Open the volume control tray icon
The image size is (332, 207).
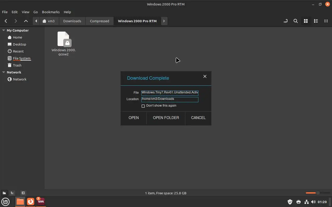click(313, 202)
